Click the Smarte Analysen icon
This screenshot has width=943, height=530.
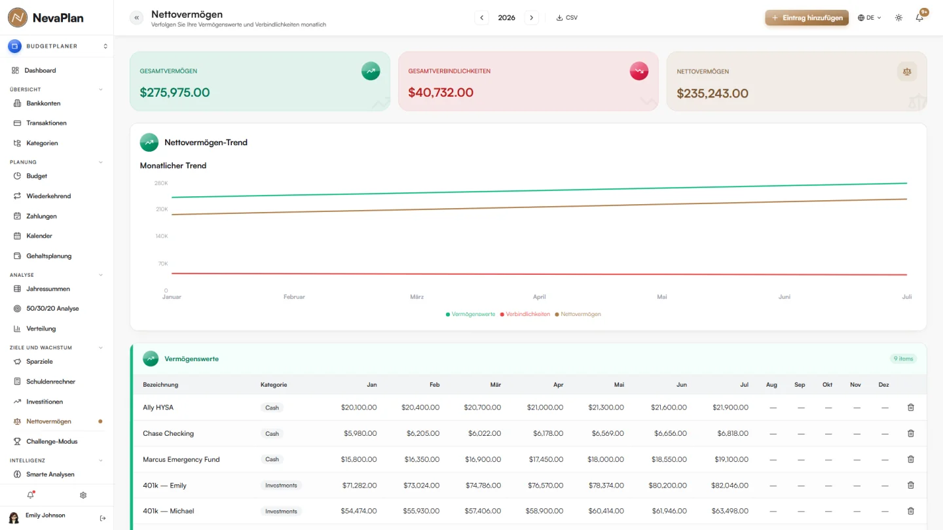click(x=18, y=474)
